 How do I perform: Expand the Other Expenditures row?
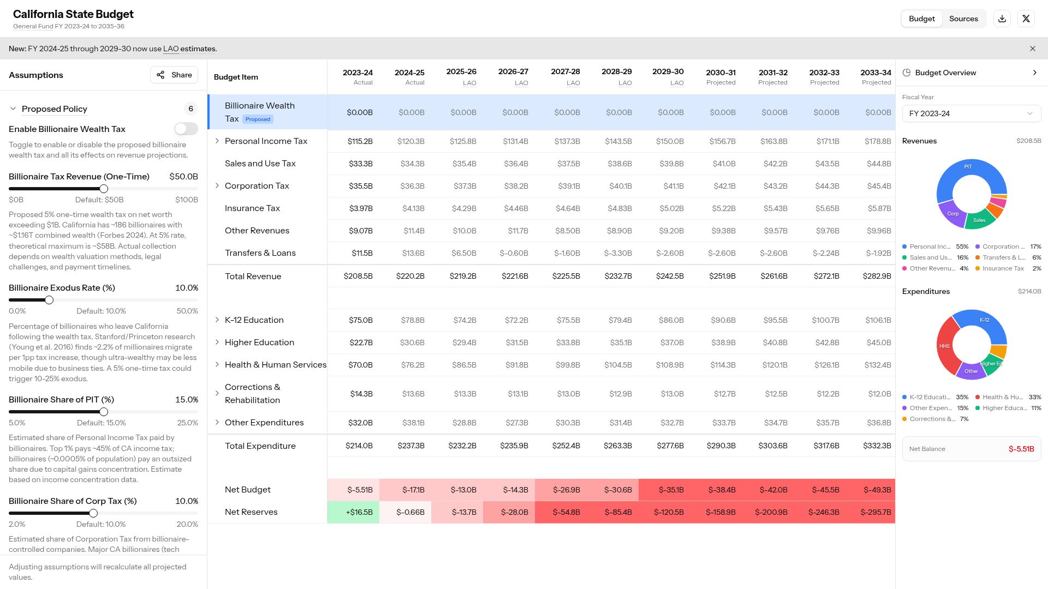[217, 422]
